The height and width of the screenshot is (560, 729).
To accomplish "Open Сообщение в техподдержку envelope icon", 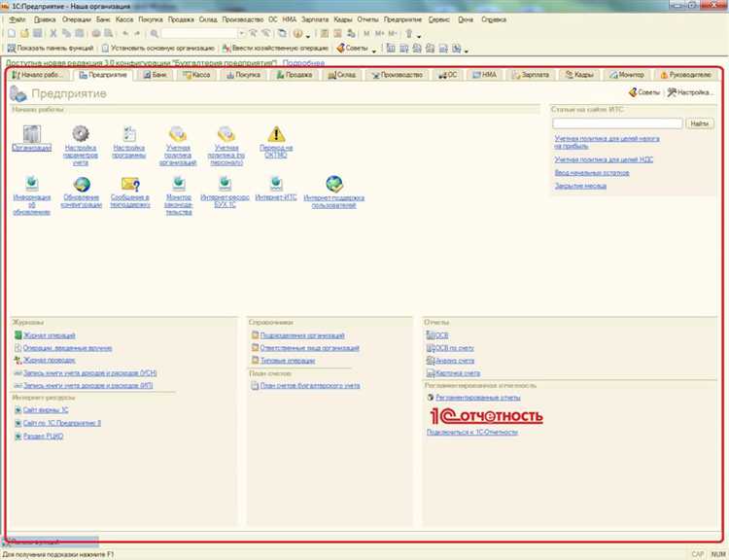I will [130, 184].
